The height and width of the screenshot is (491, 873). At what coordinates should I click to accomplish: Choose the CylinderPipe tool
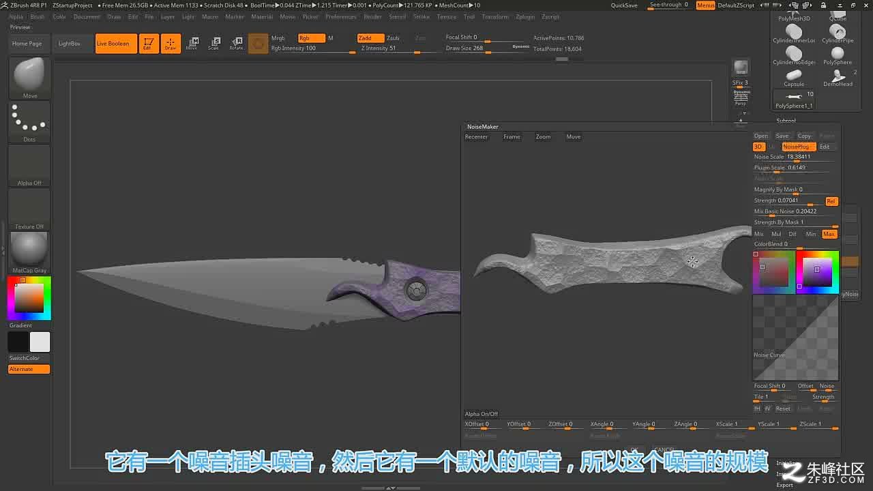pos(838,34)
